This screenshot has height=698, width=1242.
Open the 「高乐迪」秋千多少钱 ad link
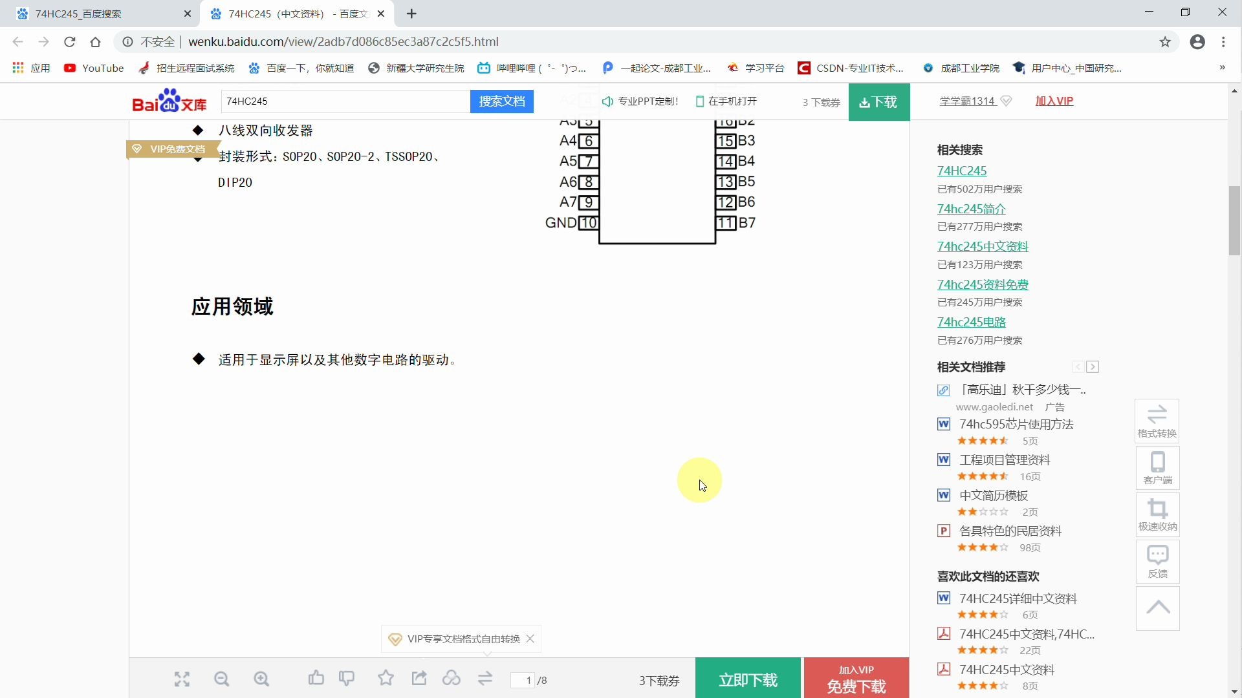pyautogui.click(x=1023, y=390)
